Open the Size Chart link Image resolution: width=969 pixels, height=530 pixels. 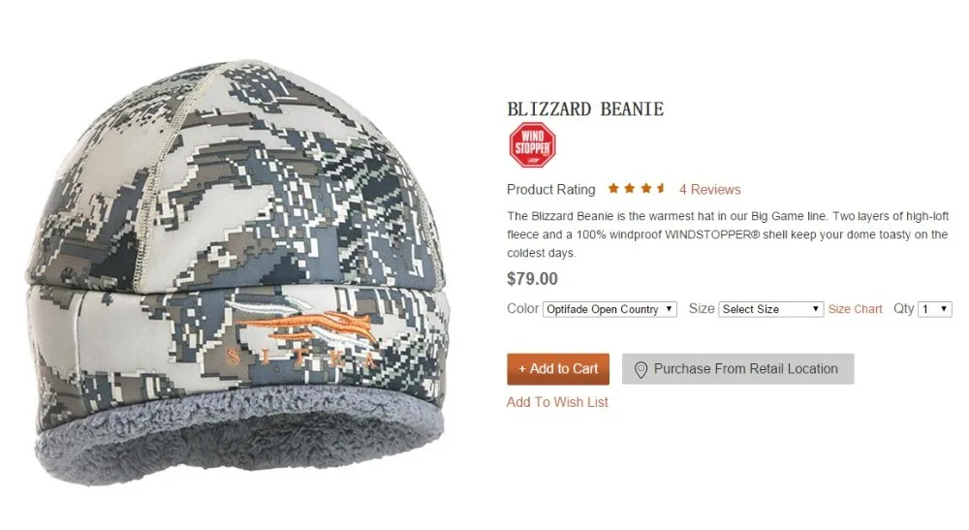coord(856,309)
